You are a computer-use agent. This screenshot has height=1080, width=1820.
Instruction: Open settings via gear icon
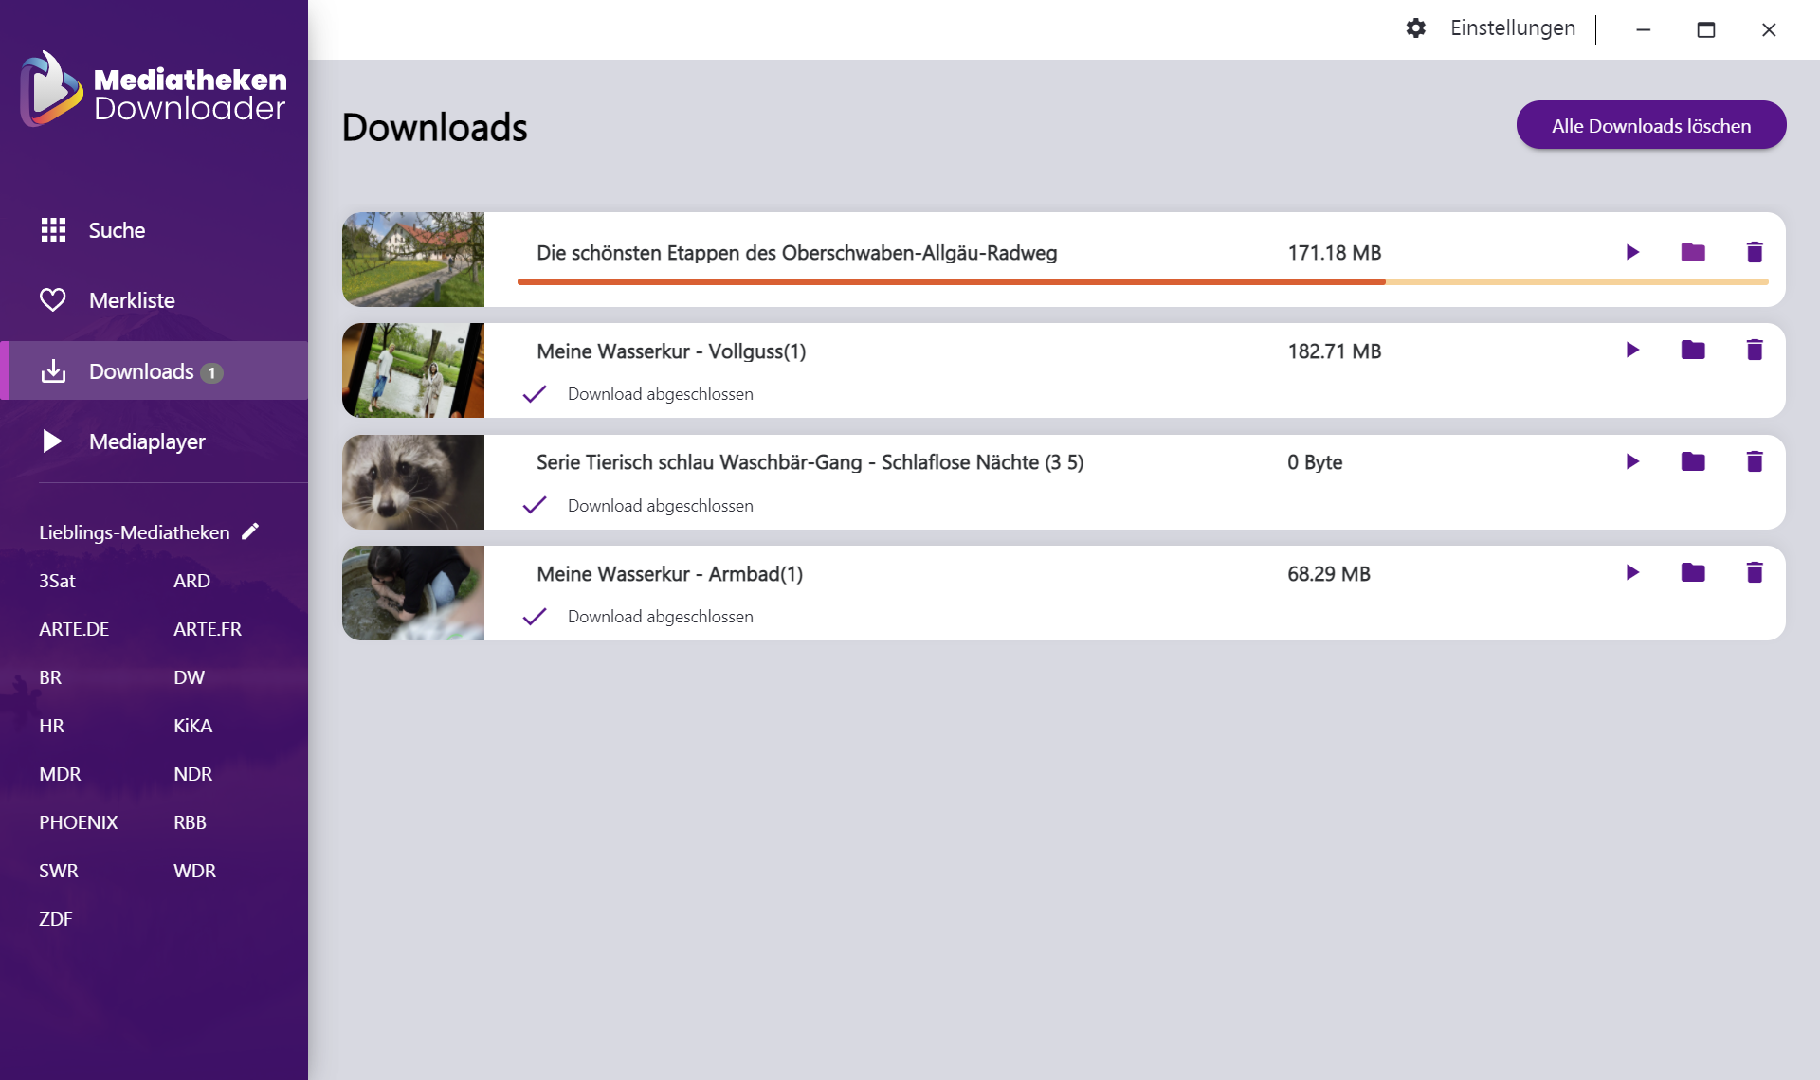[x=1415, y=28]
